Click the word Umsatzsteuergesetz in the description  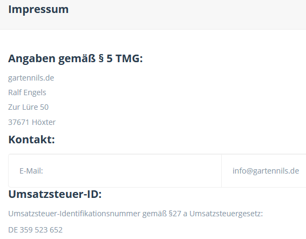pyautogui.click(x=226, y=214)
